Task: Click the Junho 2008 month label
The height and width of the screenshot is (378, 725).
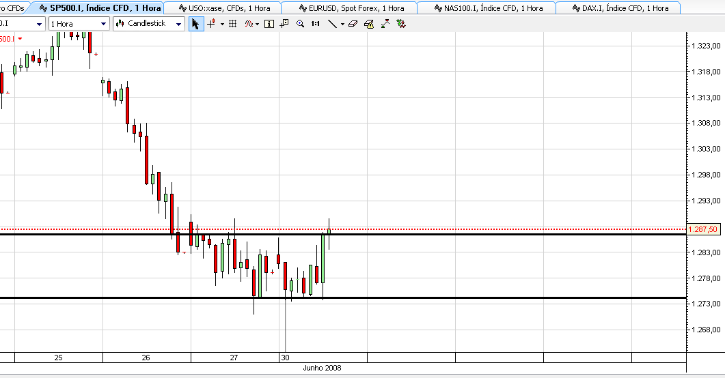Action: [x=323, y=368]
